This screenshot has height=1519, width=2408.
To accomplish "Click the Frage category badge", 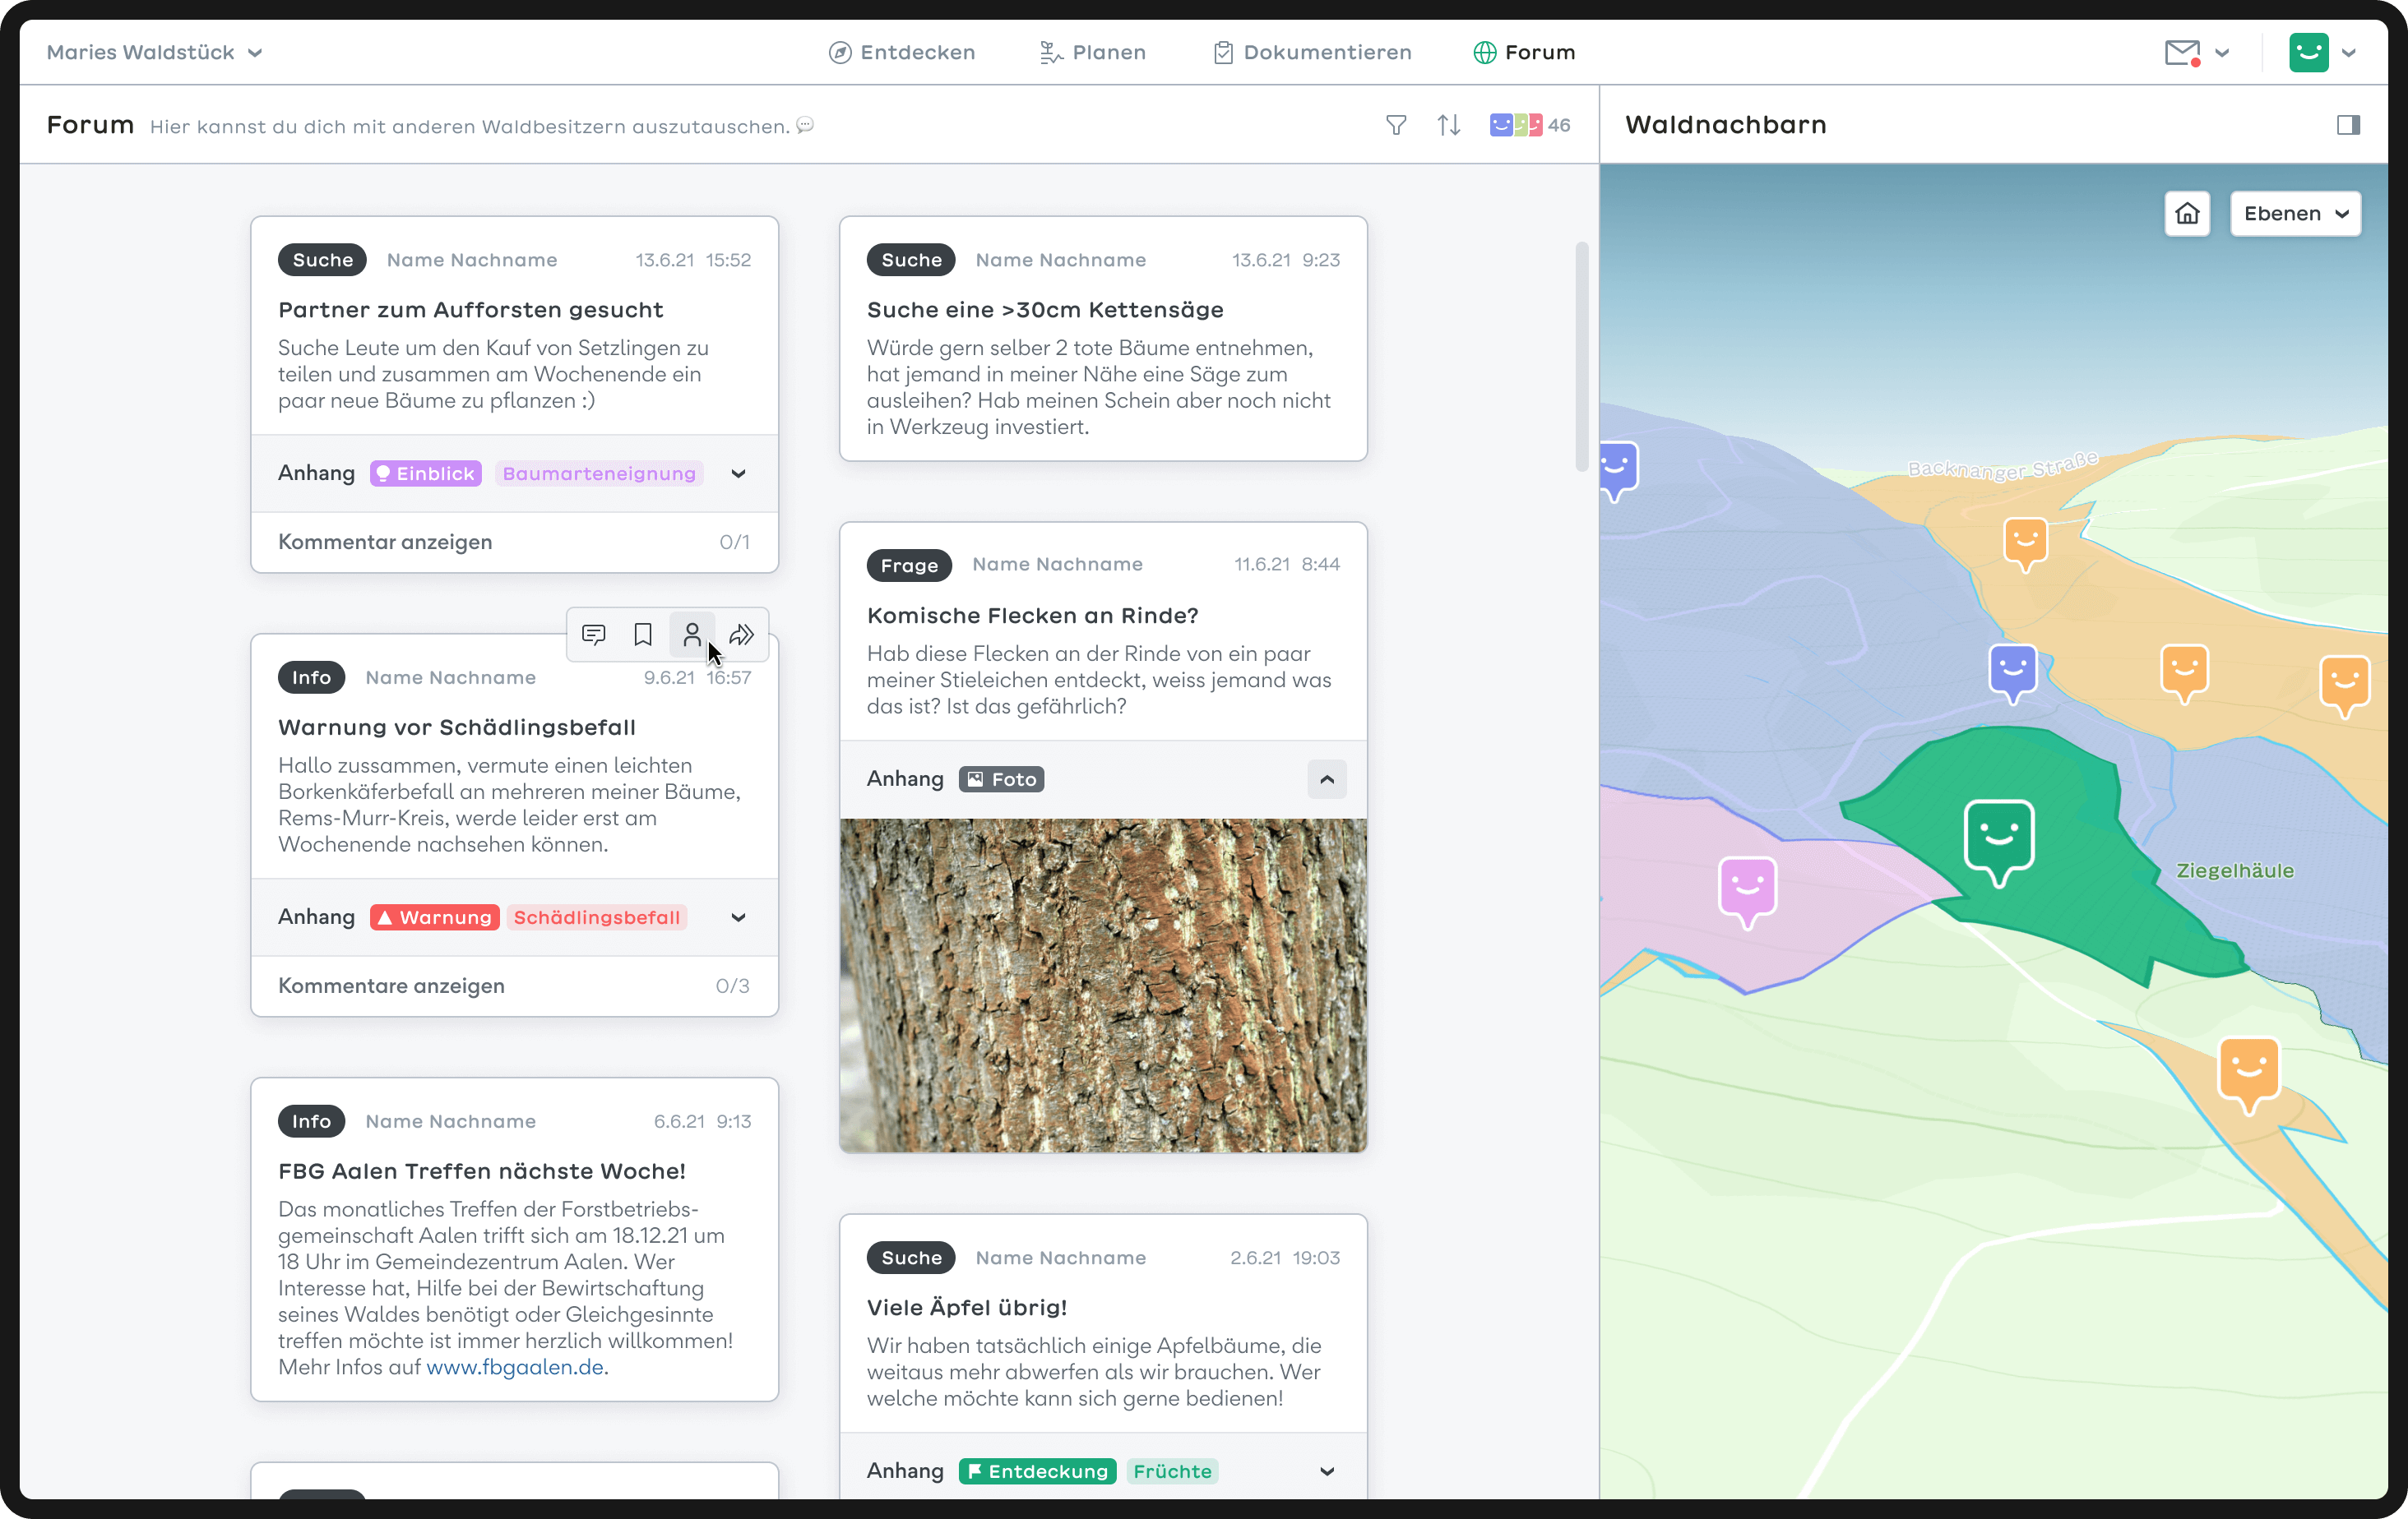I will [x=909, y=565].
